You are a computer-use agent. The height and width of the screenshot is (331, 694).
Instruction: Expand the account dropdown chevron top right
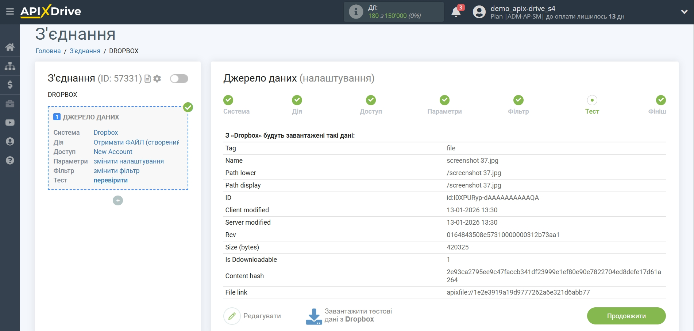(x=685, y=11)
